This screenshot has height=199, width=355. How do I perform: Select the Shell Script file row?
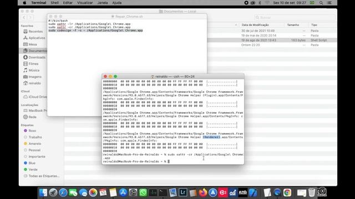(272, 40)
